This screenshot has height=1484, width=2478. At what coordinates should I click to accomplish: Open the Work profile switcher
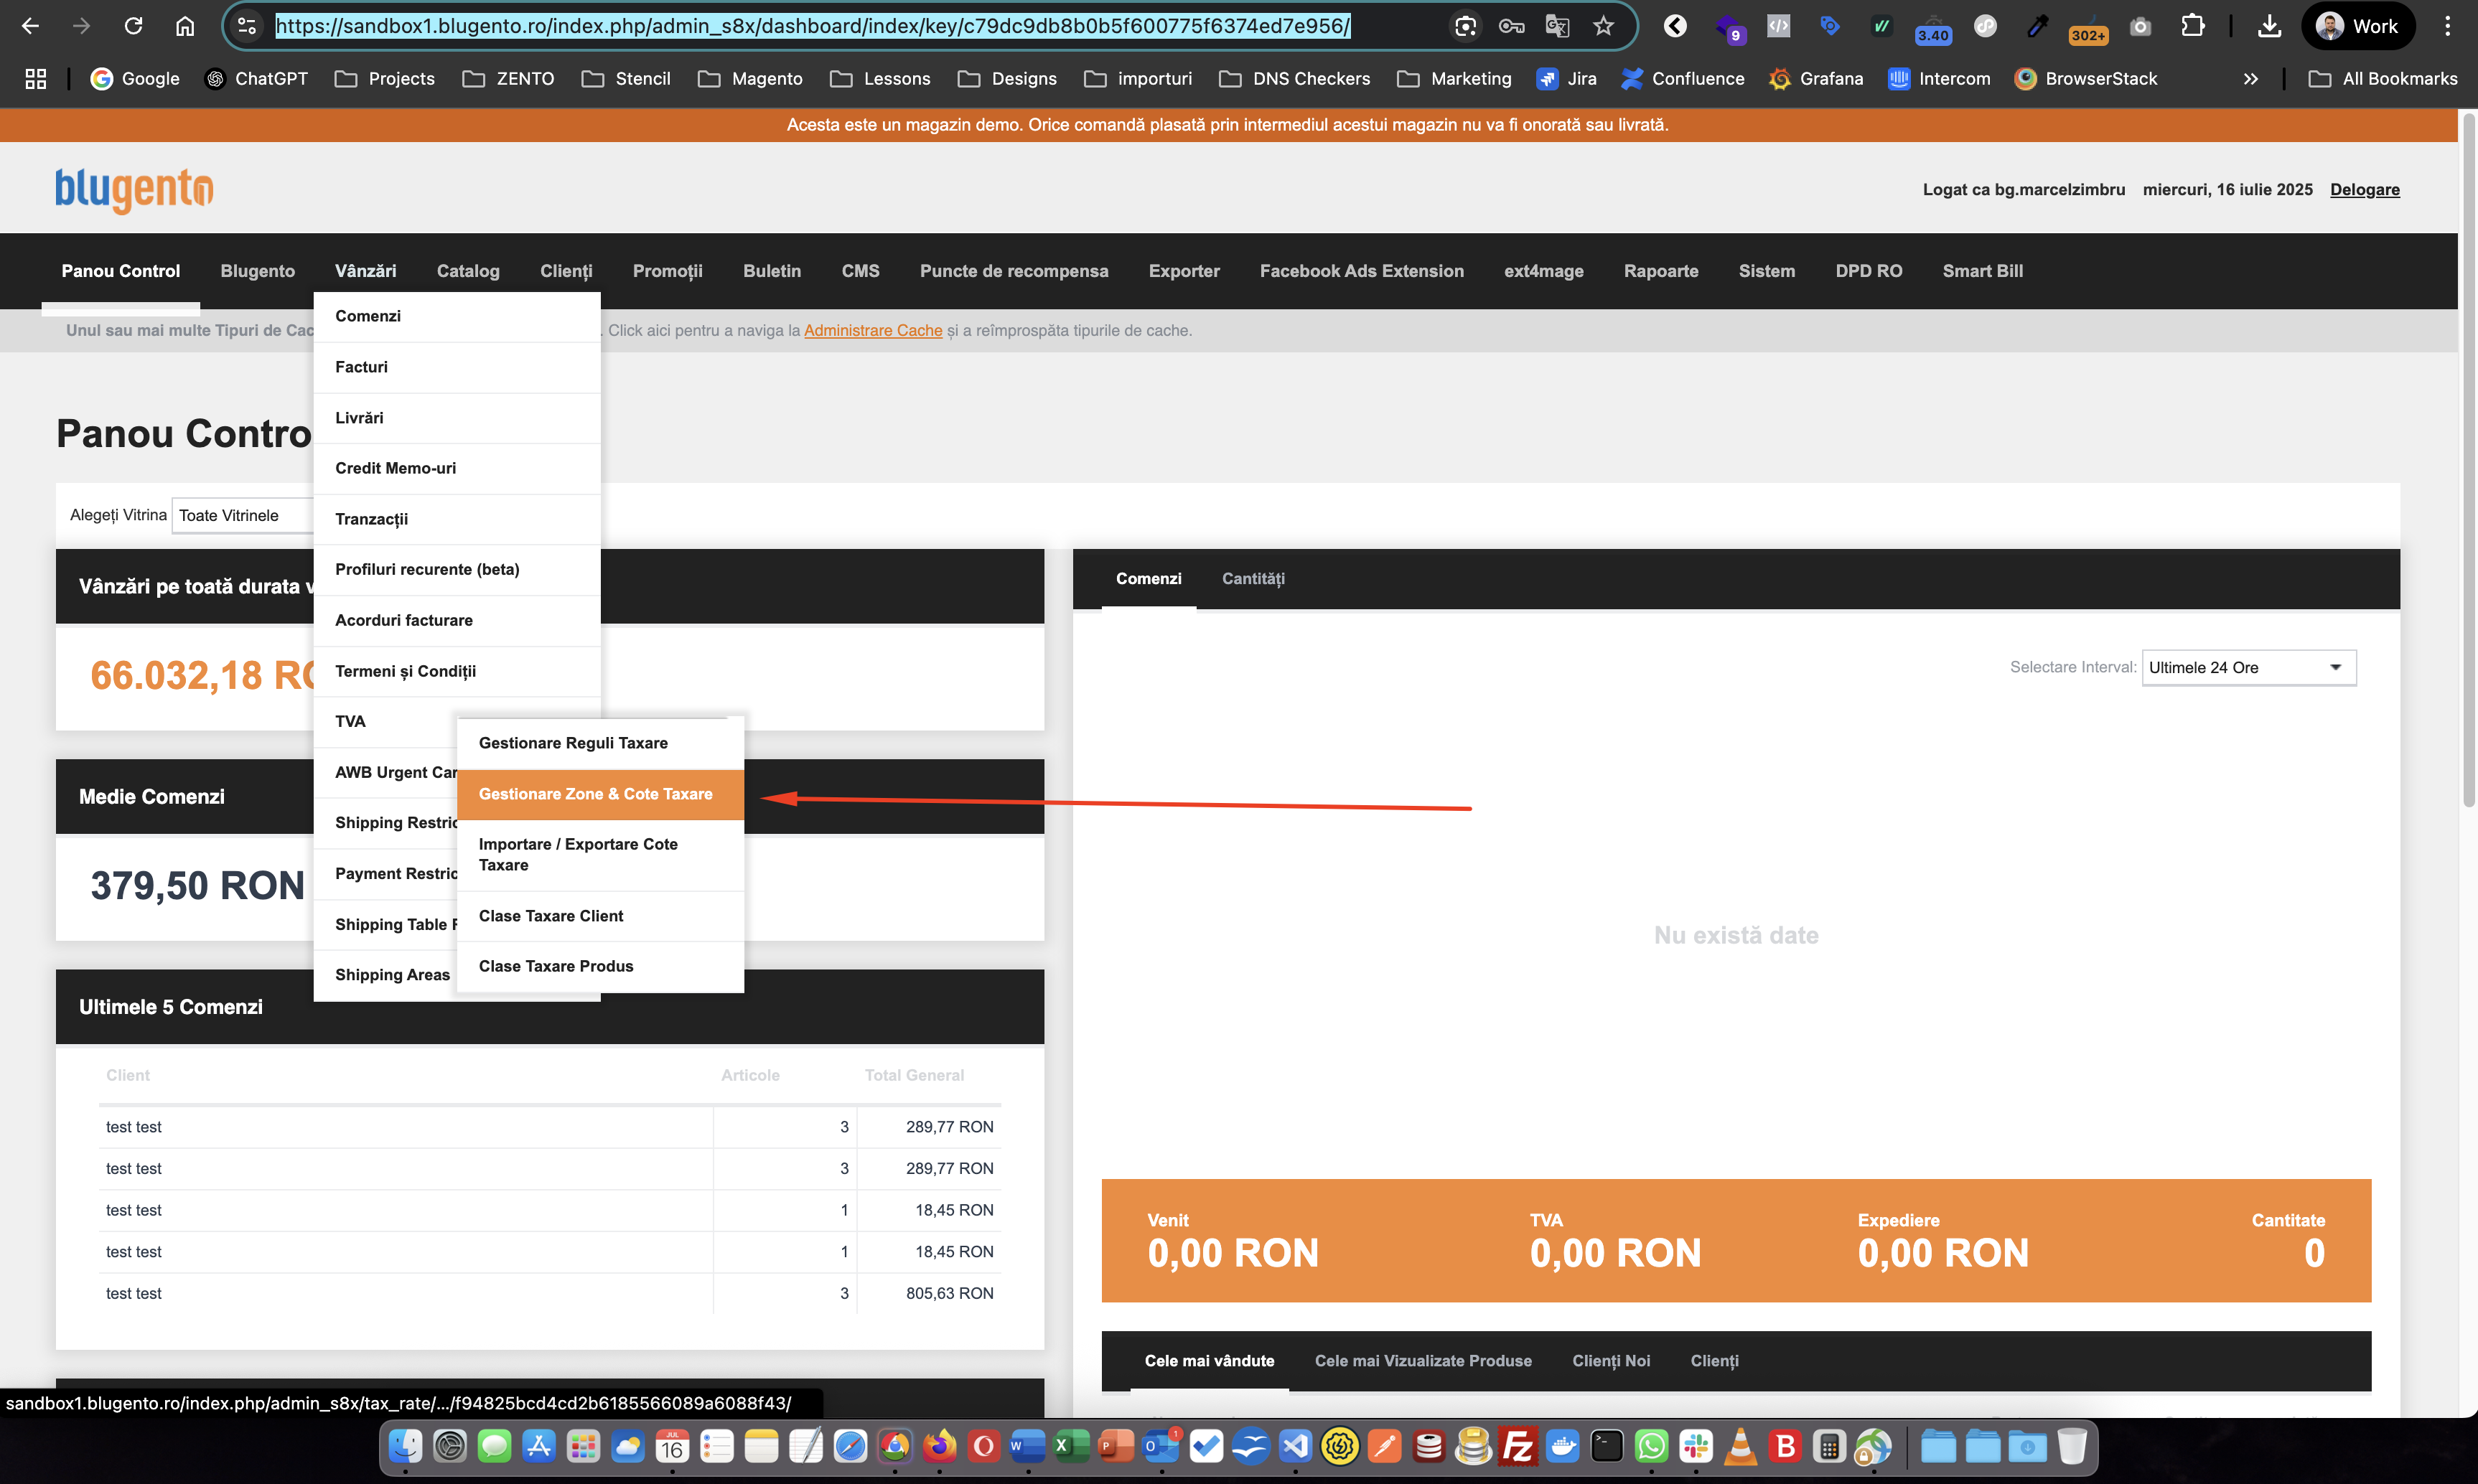[x=2357, y=26]
